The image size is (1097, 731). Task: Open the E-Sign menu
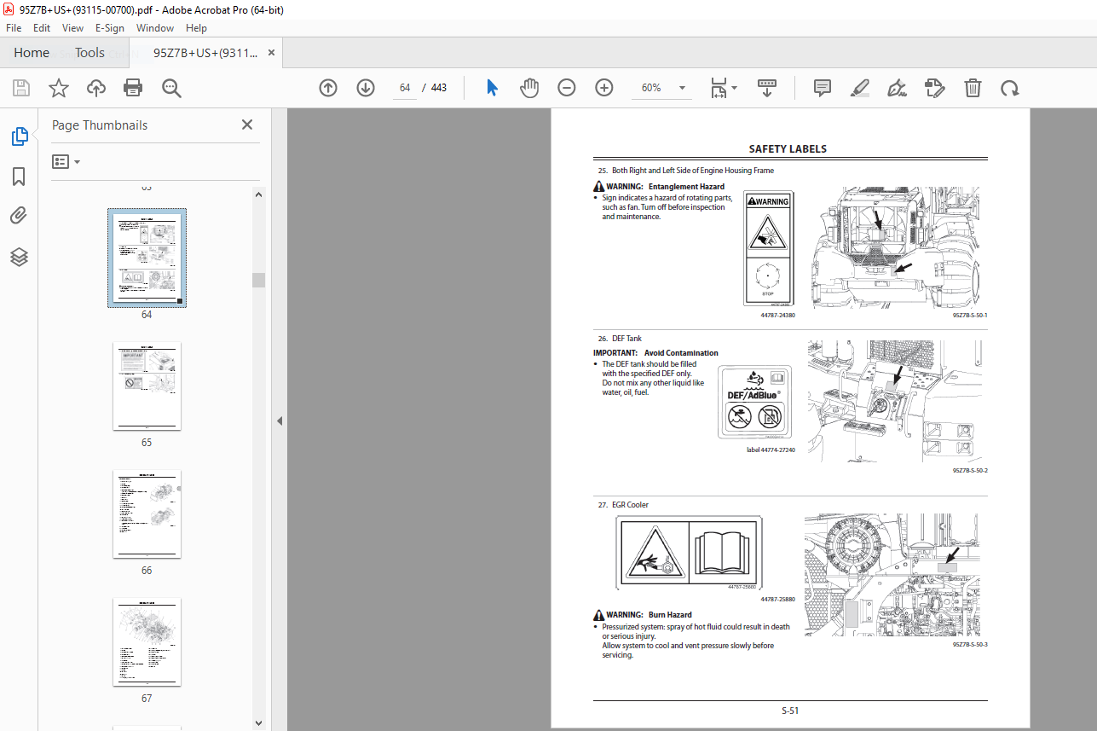click(110, 27)
